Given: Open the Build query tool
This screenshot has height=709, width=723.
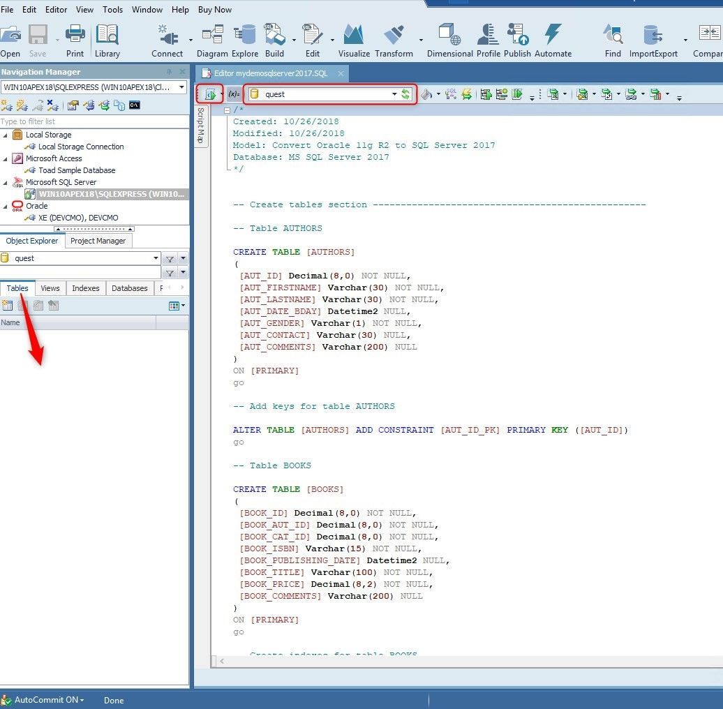Looking at the screenshot, I should (x=274, y=41).
